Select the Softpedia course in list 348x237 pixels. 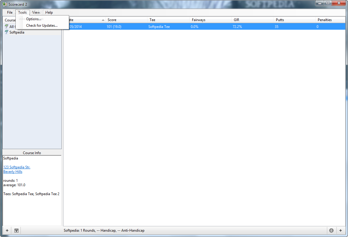tap(17, 32)
